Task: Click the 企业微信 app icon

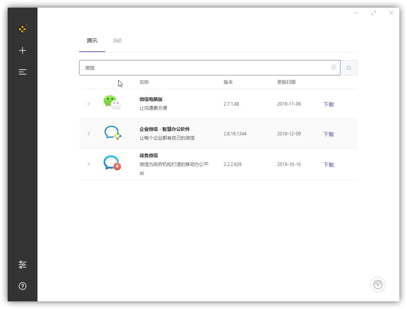Action: point(112,133)
